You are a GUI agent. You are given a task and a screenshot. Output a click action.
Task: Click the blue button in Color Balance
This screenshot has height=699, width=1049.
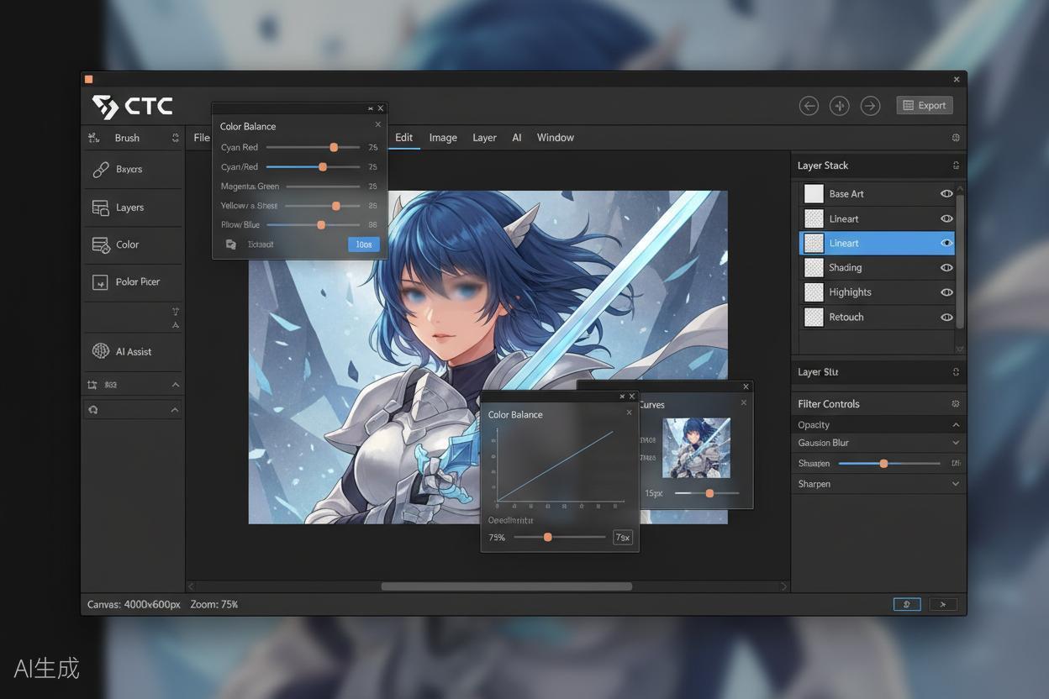pyautogui.click(x=363, y=244)
